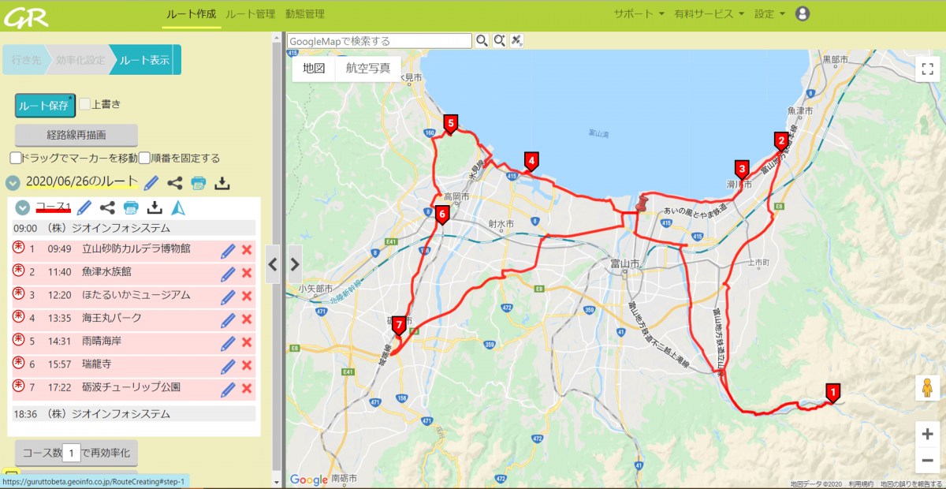Viewport: 946px width, 489px height.
Task: Enter map fullscreen mode
Action: point(926,69)
